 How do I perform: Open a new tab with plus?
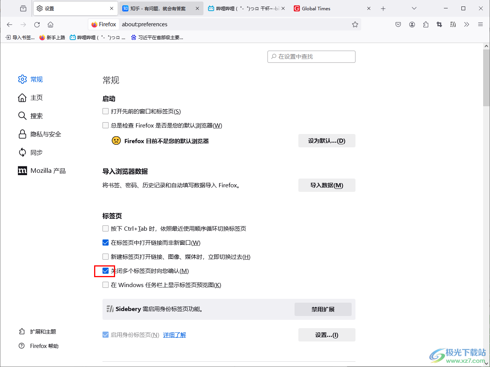tap(383, 8)
